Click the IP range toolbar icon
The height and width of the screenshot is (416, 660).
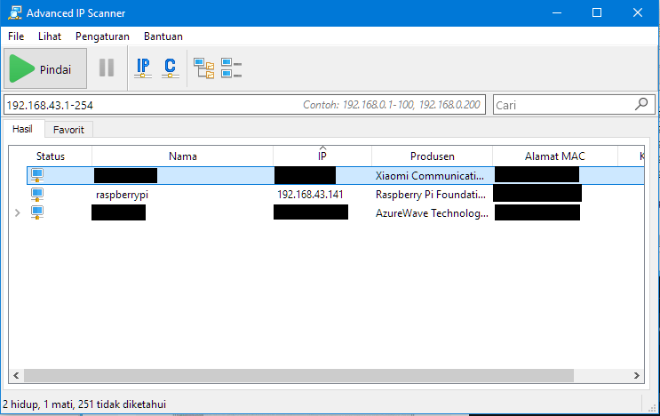tap(143, 68)
